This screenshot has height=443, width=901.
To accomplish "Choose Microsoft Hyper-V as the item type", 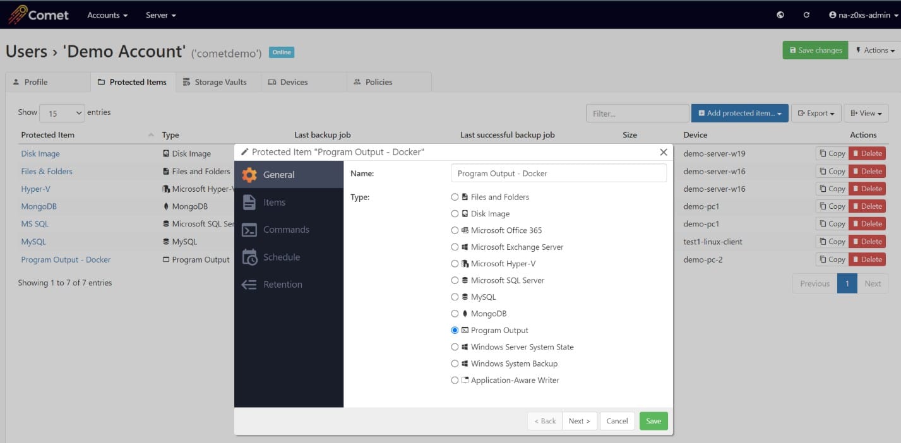I will click(455, 264).
